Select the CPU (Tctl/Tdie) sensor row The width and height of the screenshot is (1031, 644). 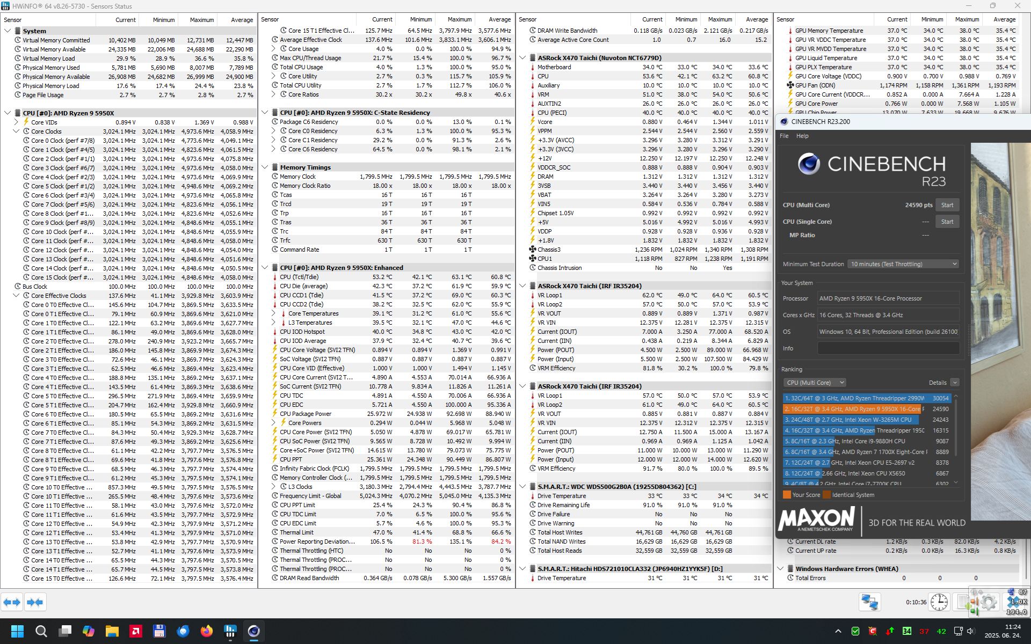pos(386,277)
